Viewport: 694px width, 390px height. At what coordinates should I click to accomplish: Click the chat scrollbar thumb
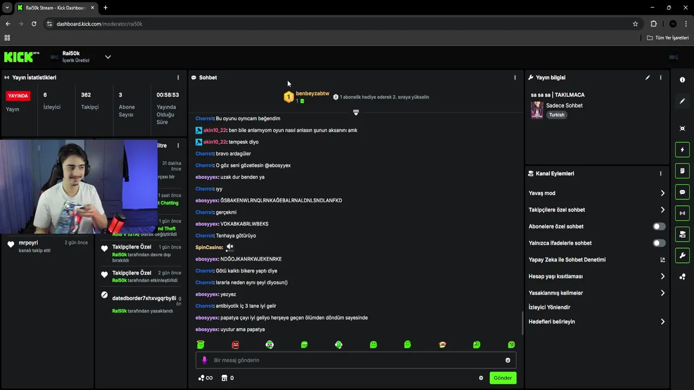click(x=523, y=323)
